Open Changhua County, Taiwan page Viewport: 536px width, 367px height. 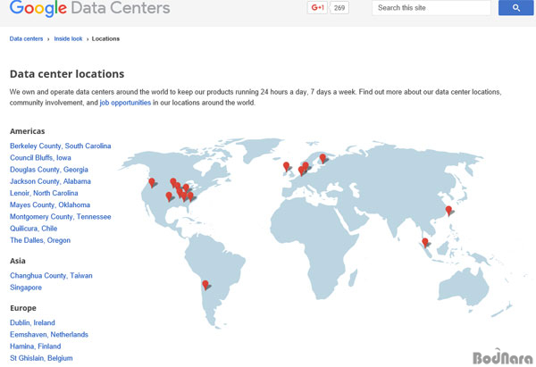(x=51, y=275)
